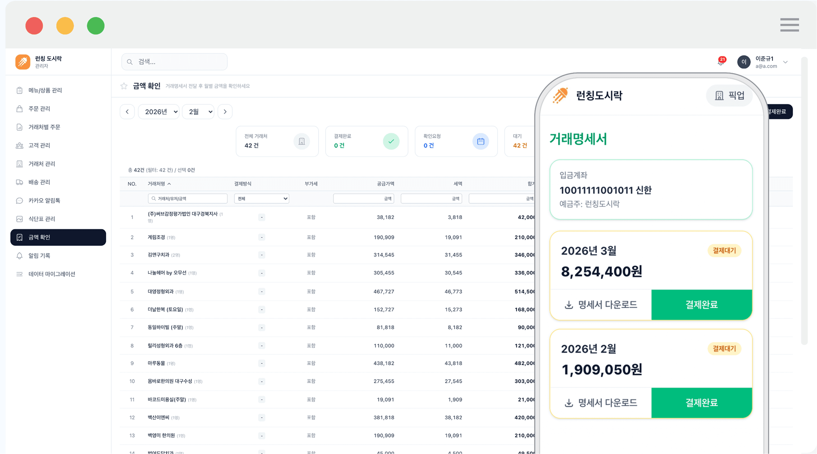Open notifications bell with 21 badge
The height and width of the screenshot is (454, 817).
point(721,62)
